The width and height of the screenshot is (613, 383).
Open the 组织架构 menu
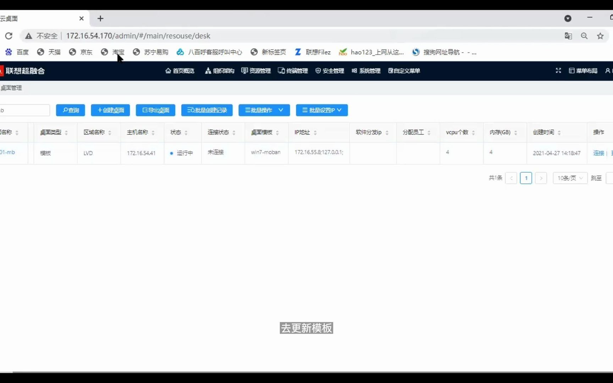(220, 71)
